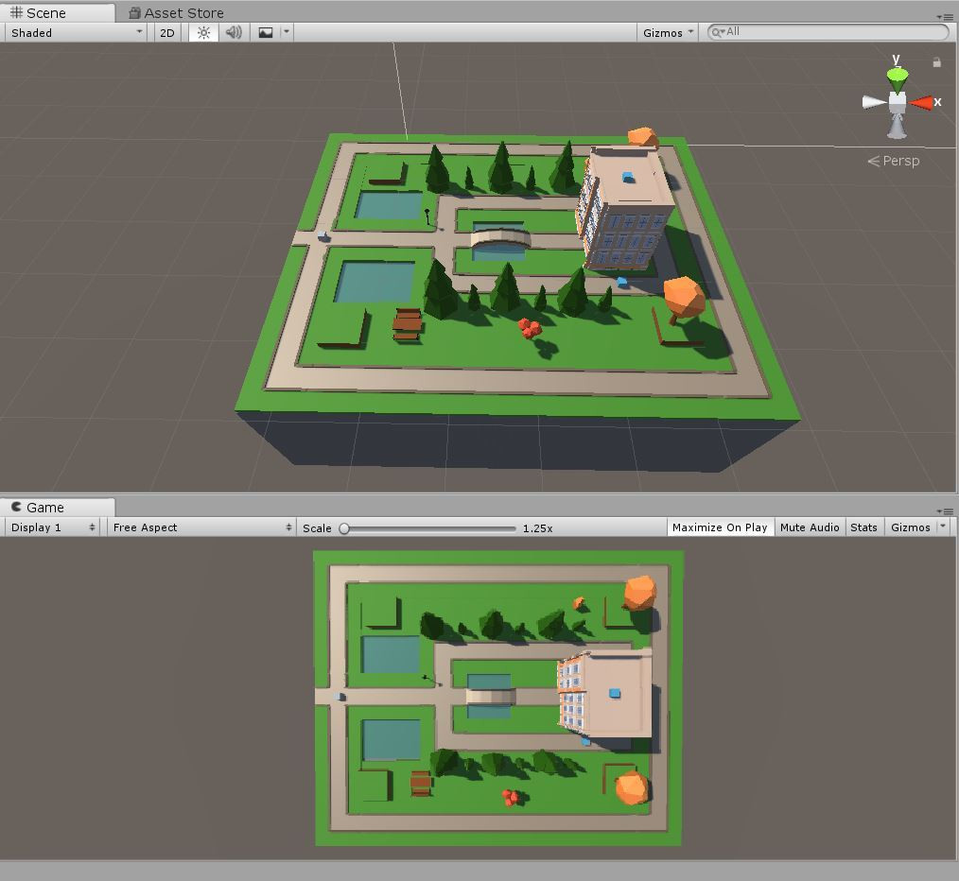Click the red X axis cone
The width and height of the screenshot is (959, 881).
(922, 103)
